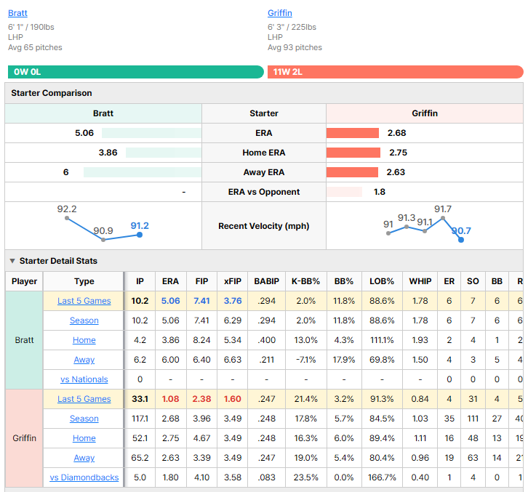This screenshot has width=528, height=492.
Task: Click Griffin's red 11W 2L record bar
Action: tap(396, 72)
